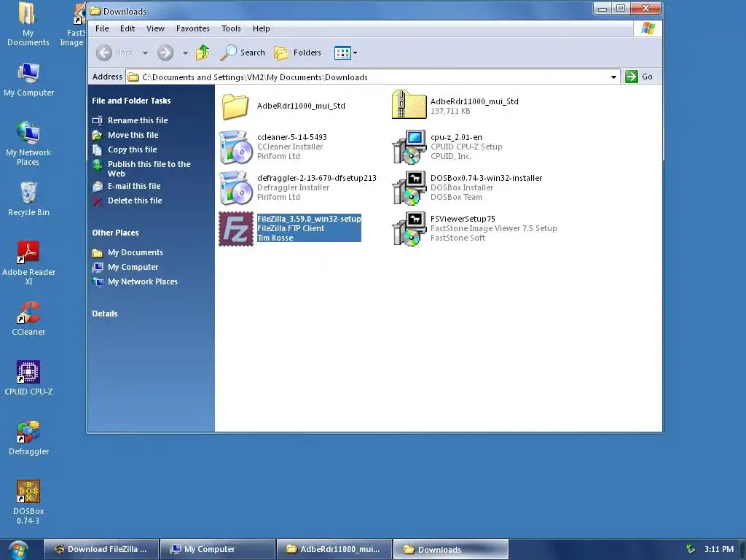Click the Back arrow toolbar button
Image resolution: width=746 pixels, height=560 pixels.
click(x=104, y=52)
